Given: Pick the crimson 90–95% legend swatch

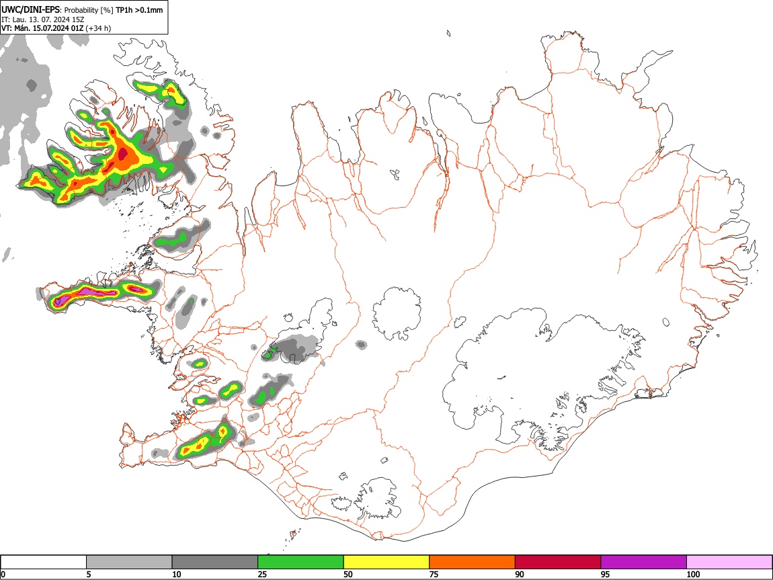Looking at the screenshot, I should point(558,563).
